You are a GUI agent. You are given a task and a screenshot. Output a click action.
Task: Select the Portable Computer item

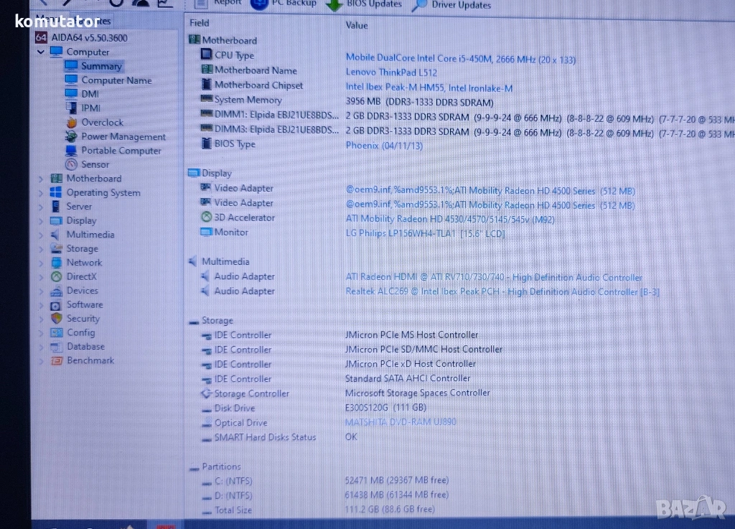[121, 151]
